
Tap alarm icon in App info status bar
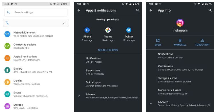tap(195, 4)
